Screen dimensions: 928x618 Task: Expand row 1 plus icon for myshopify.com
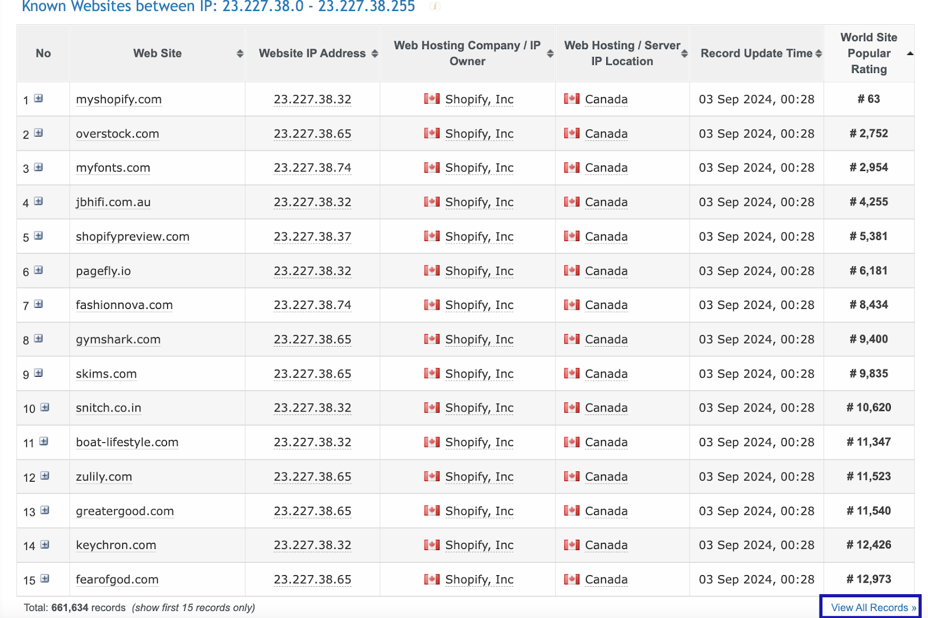click(x=38, y=99)
